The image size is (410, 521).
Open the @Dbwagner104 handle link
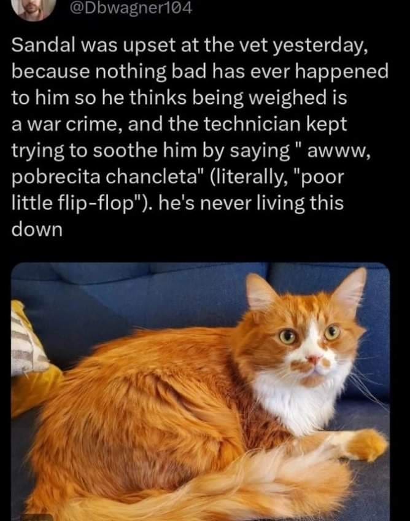(131, 9)
